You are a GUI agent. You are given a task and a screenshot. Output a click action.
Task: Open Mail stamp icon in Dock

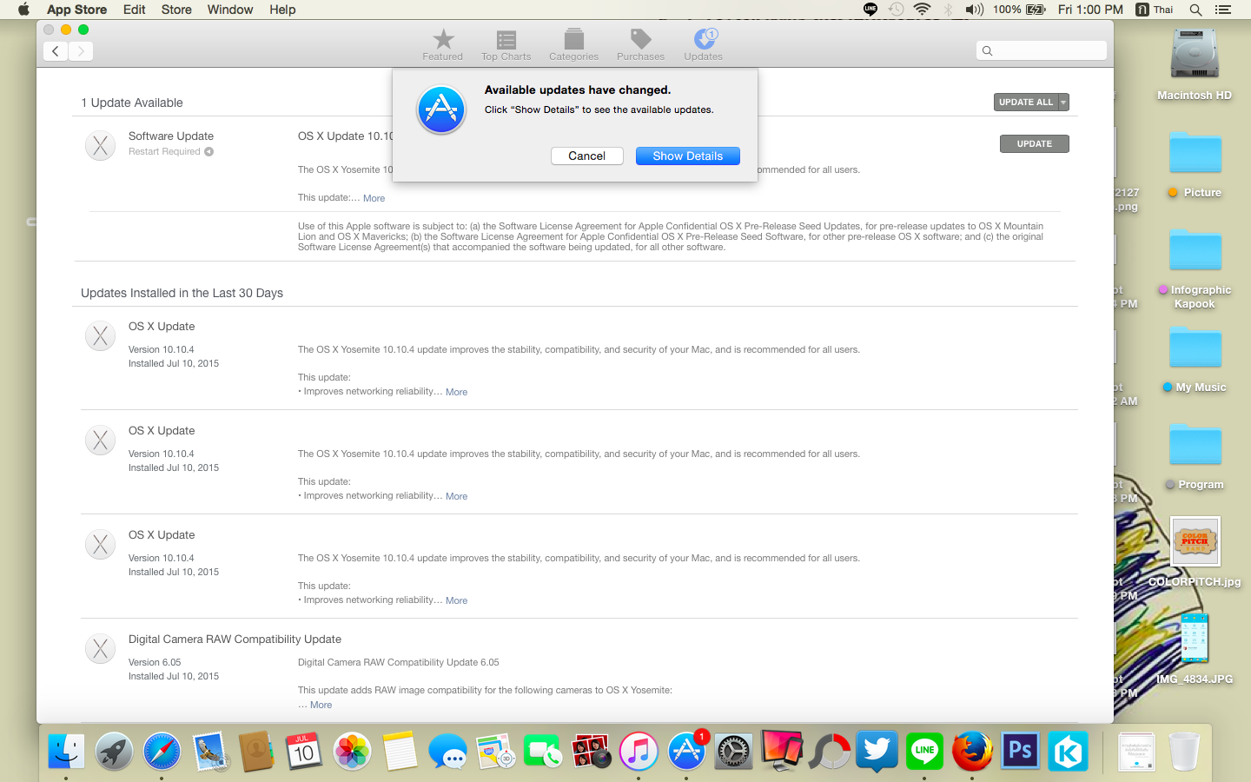[x=209, y=751]
